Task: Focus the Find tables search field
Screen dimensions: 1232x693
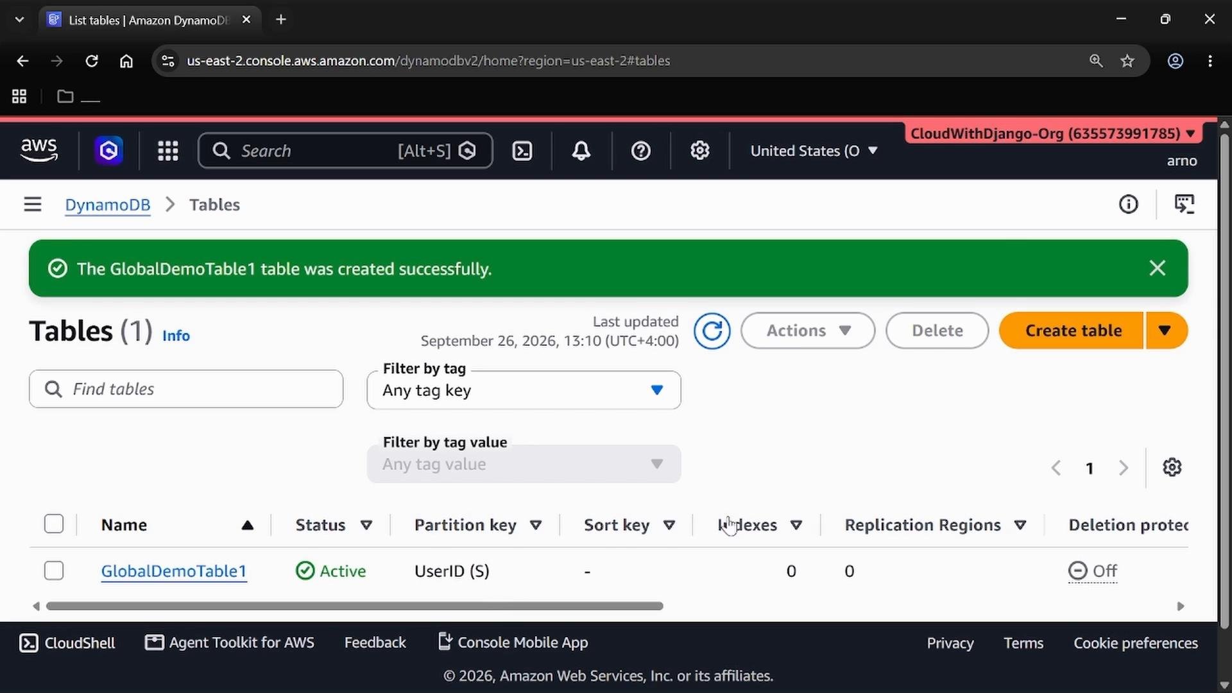Action: click(x=186, y=389)
